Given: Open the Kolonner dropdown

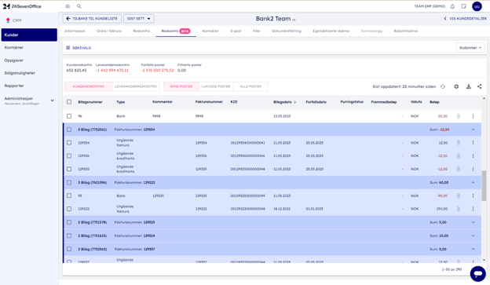Looking at the screenshot, I should point(470,48).
